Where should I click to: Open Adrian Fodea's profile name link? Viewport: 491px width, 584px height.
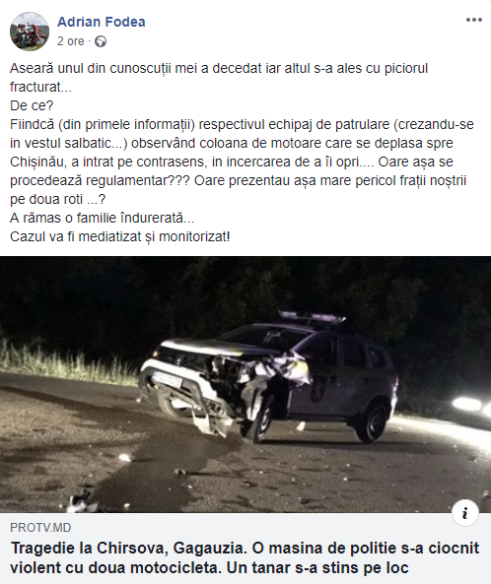coord(102,22)
